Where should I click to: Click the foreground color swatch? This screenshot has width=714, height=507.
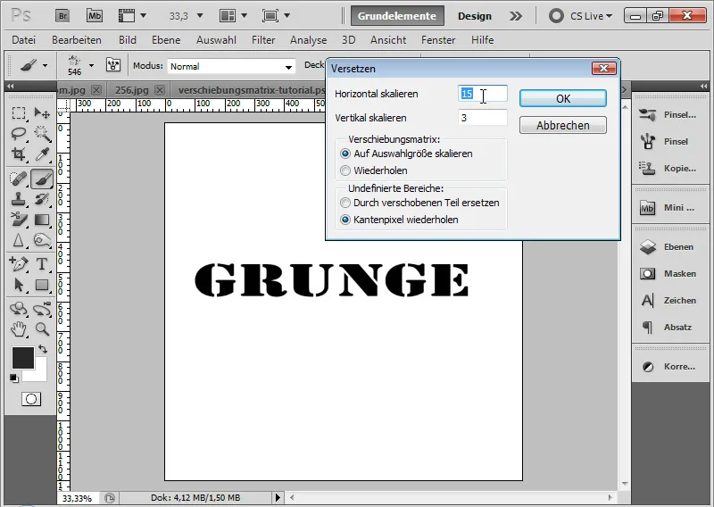pyautogui.click(x=22, y=358)
